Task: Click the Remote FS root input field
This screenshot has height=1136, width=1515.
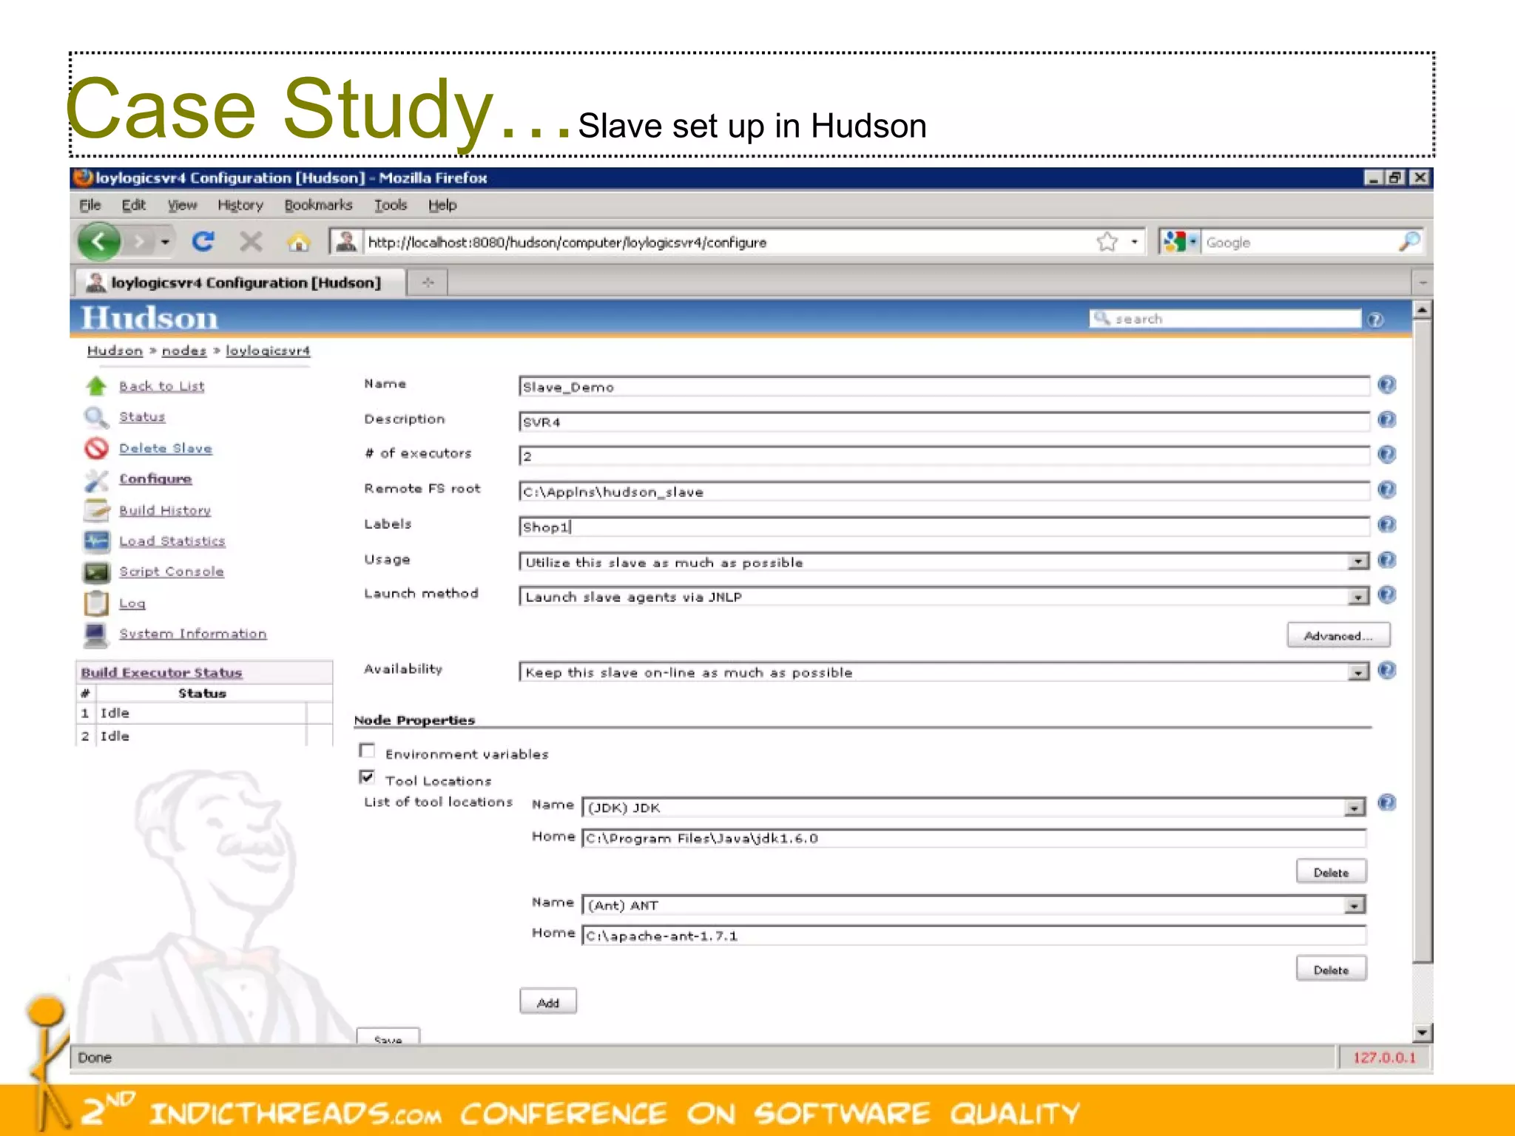Action: pos(943,492)
